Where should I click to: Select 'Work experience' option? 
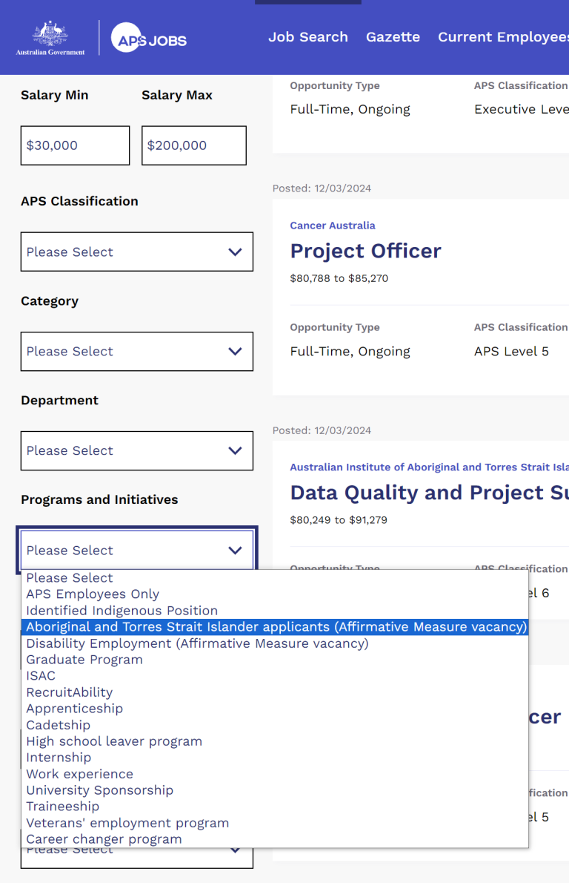[274, 774]
